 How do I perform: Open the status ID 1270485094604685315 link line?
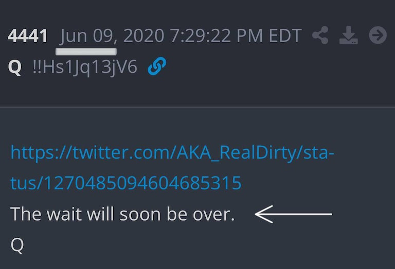(x=126, y=183)
